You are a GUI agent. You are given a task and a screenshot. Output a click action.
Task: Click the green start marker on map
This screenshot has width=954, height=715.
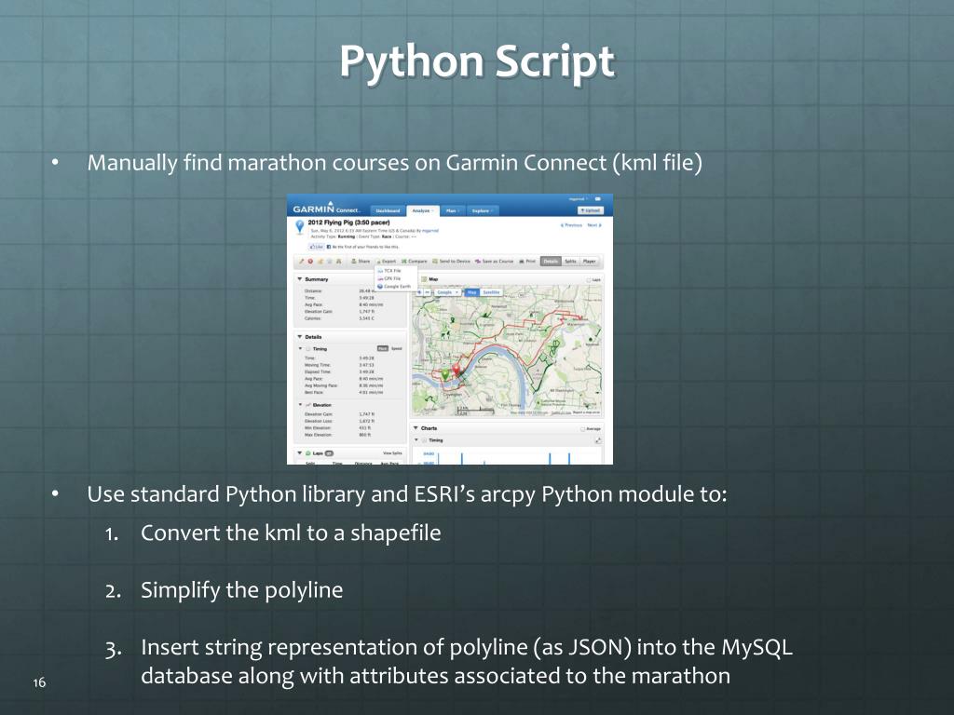(445, 374)
